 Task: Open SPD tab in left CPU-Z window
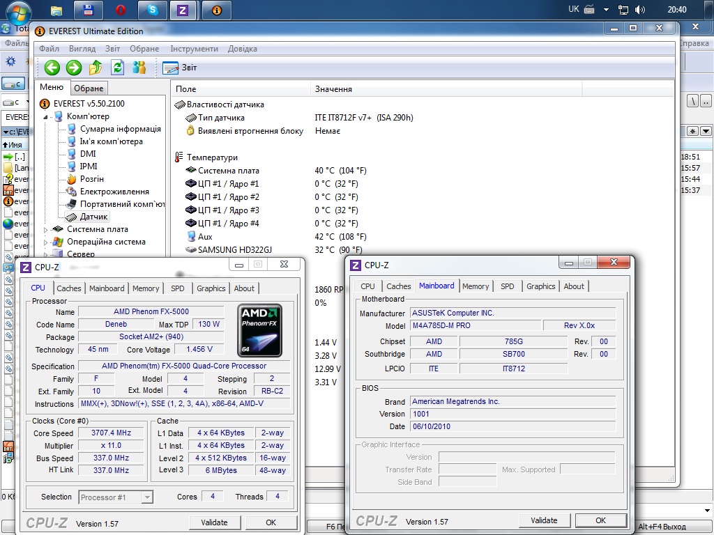(x=178, y=288)
